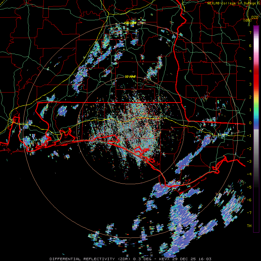Click the scale value 4 label
The height and width of the screenshot is (261, 261).
[250, 71]
